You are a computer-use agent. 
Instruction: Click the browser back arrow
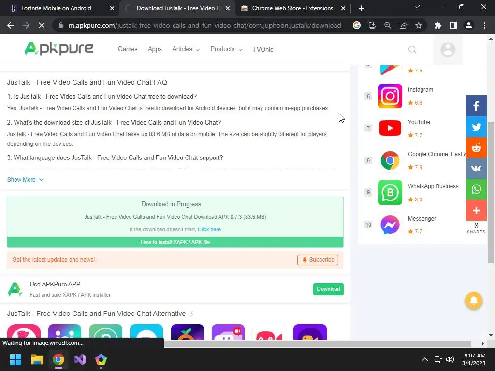(x=11, y=25)
